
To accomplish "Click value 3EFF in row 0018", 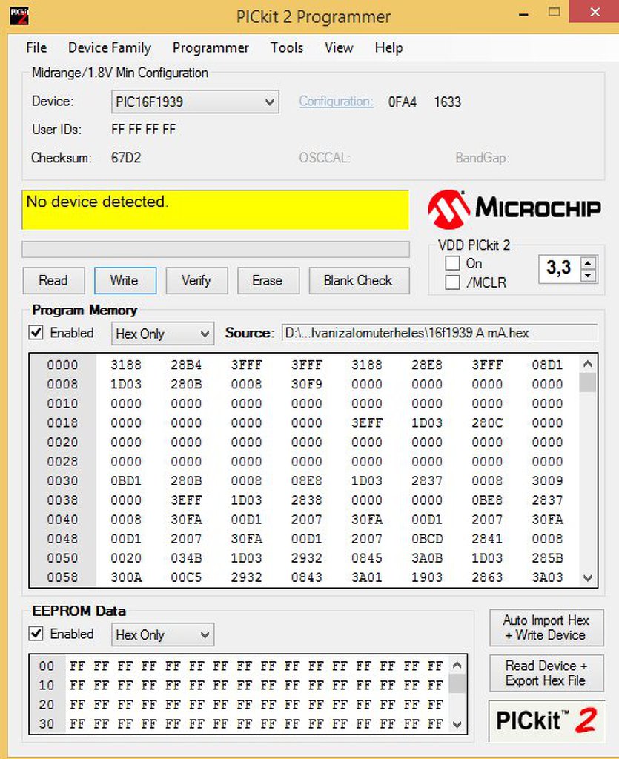I will click(x=367, y=423).
